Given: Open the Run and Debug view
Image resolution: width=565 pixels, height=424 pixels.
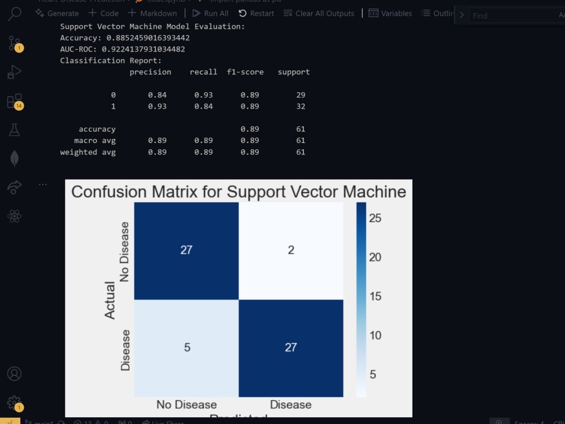Looking at the screenshot, I should [x=15, y=72].
